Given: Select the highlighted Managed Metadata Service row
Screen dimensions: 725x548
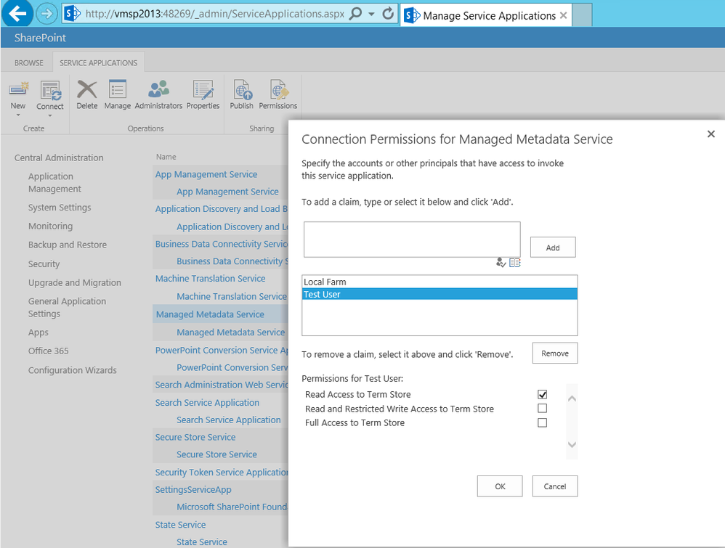Looking at the screenshot, I should coord(210,314).
